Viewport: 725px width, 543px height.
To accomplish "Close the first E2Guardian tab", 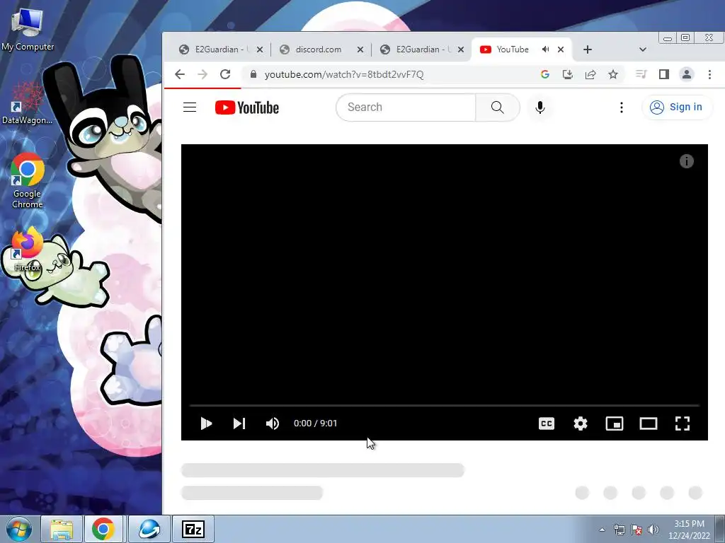I will (260, 49).
